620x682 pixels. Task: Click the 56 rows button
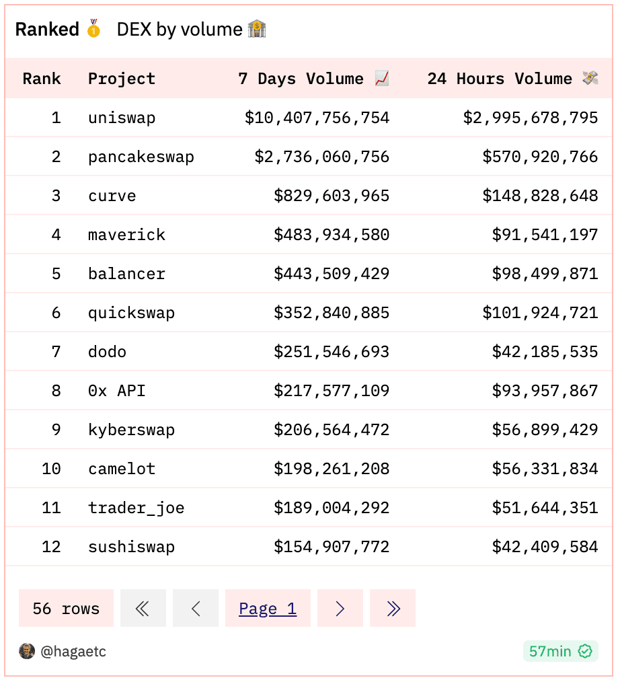66,609
